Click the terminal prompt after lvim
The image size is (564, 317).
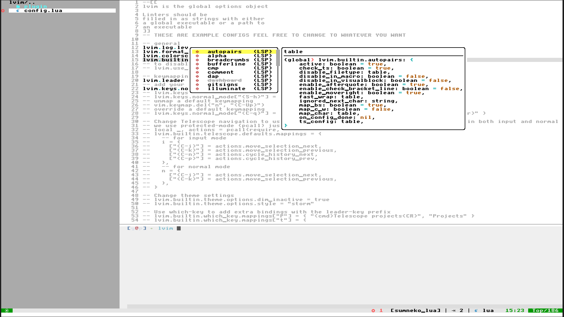[179, 228]
